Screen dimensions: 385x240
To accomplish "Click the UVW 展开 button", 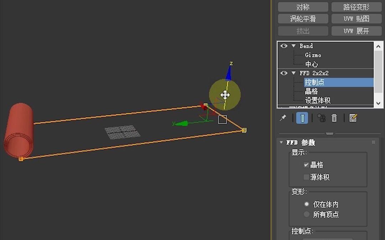I will pyautogui.click(x=357, y=31).
